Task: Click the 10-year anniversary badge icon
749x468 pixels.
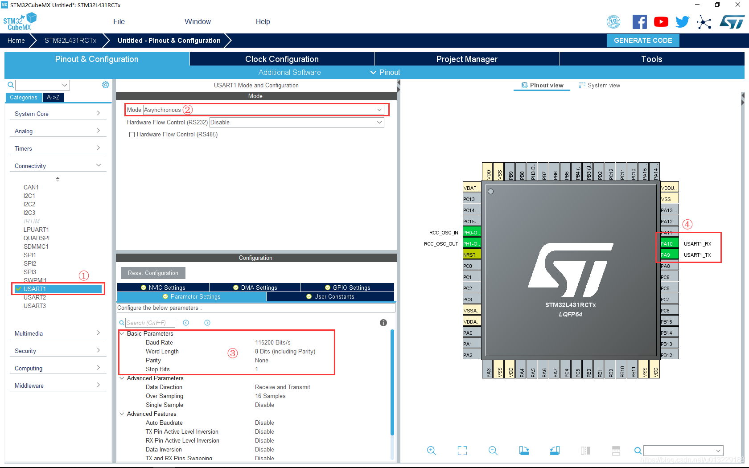Action: [x=614, y=22]
